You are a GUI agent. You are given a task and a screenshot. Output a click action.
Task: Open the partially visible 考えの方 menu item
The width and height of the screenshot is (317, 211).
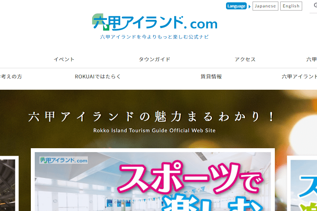tap(11, 76)
